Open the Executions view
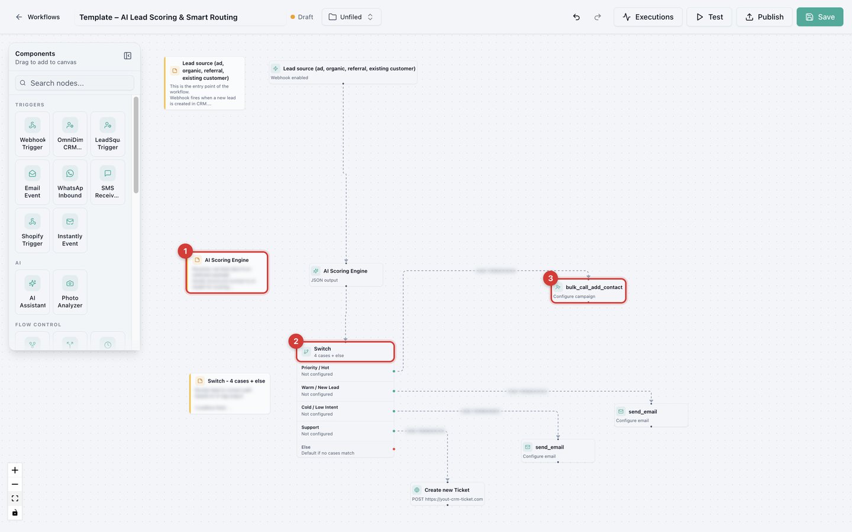The width and height of the screenshot is (852, 532). (648, 17)
